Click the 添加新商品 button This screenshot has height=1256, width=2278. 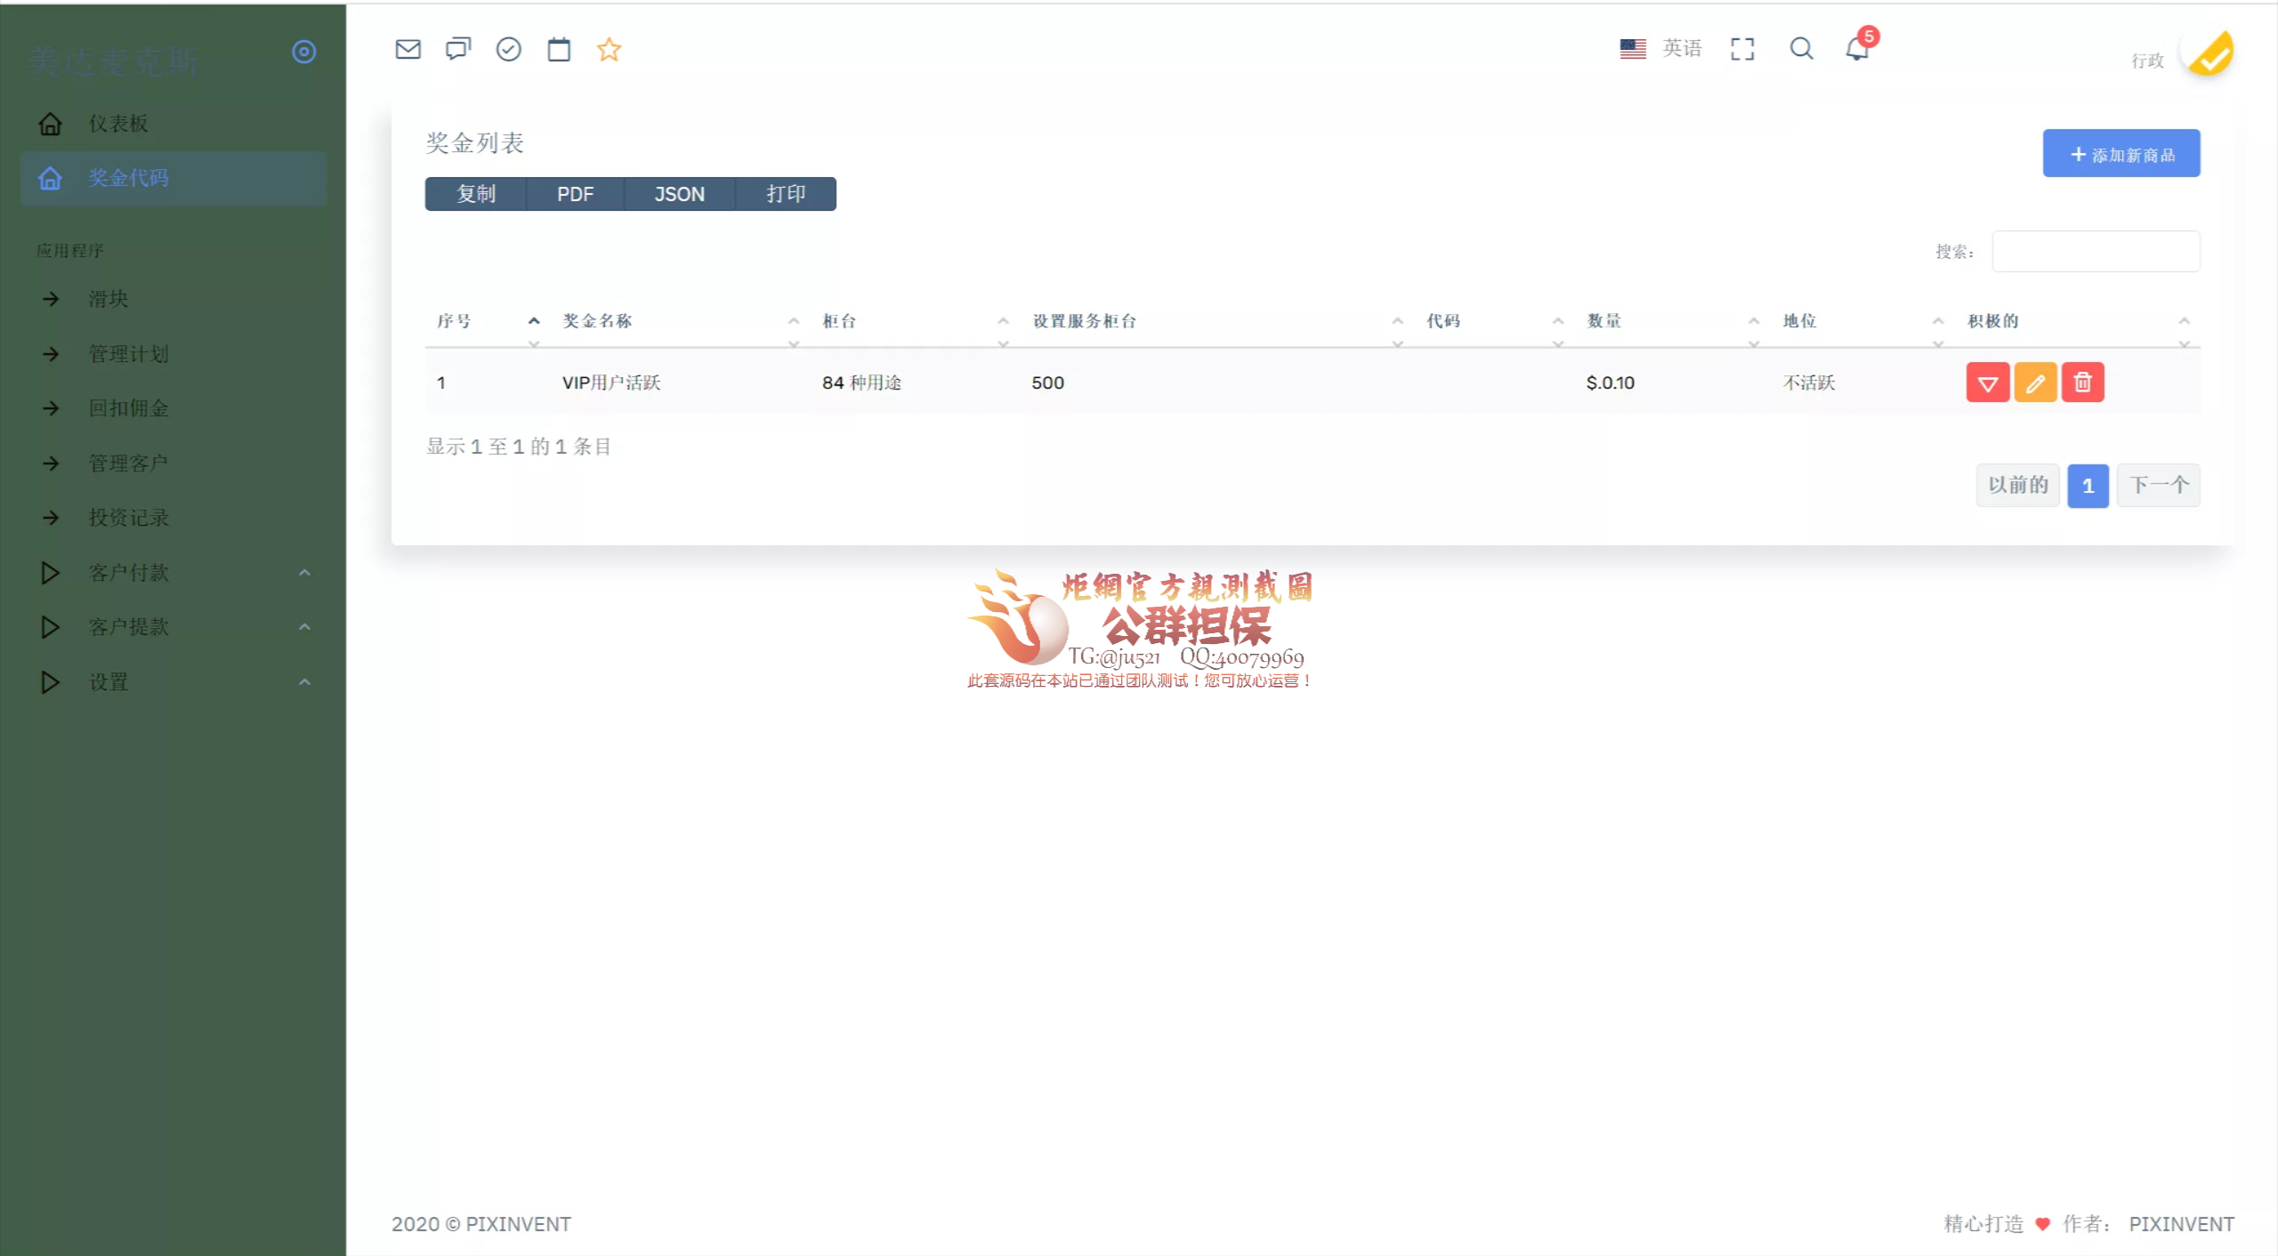(x=2121, y=153)
